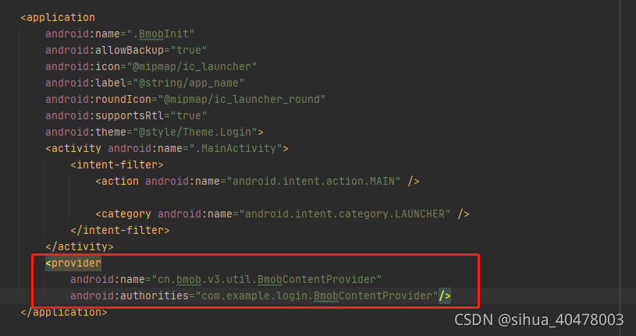Viewport: 636px width, 336px height.
Task: Click the opening application tag
Action: 58,17
